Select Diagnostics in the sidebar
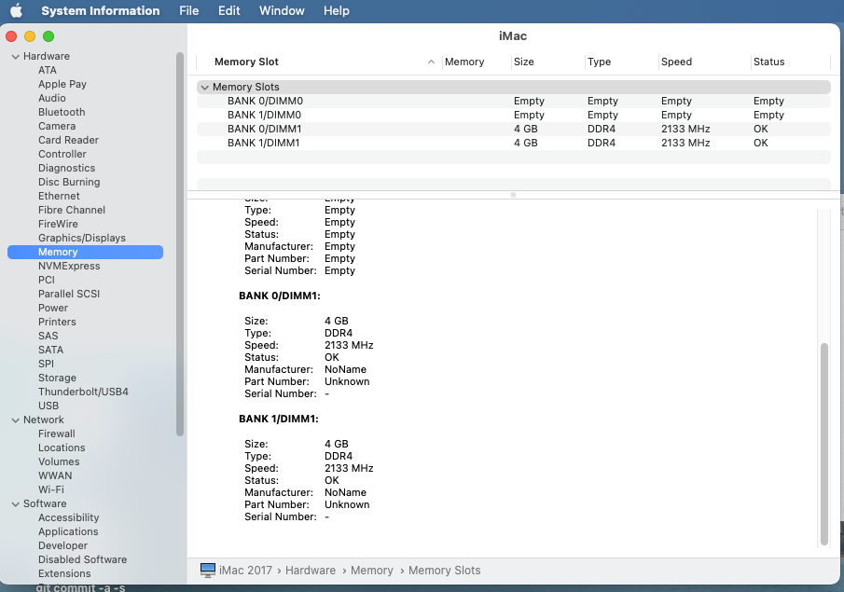Viewport: 844px width, 592px height. 67,169
